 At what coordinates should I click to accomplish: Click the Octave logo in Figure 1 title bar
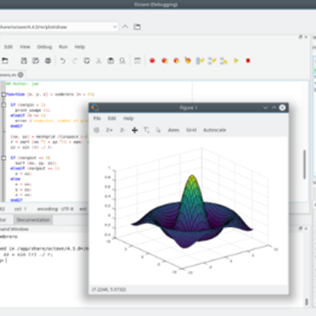(x=95, y=107)
